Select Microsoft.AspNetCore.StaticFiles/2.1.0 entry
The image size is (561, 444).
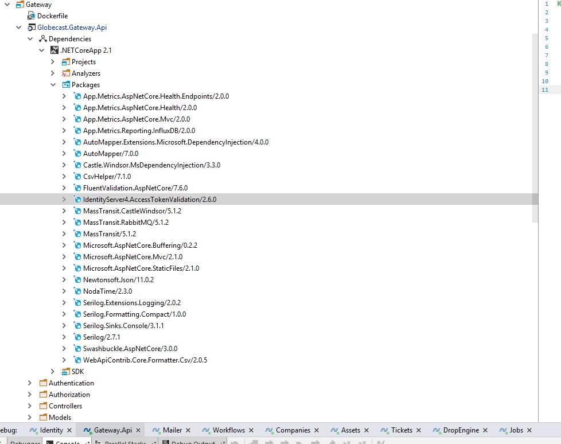pos(141,268)
